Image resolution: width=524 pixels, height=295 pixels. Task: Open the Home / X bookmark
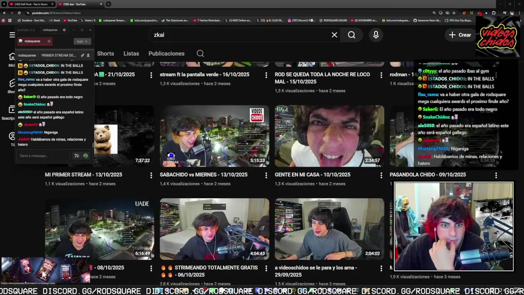pos(88,20)
